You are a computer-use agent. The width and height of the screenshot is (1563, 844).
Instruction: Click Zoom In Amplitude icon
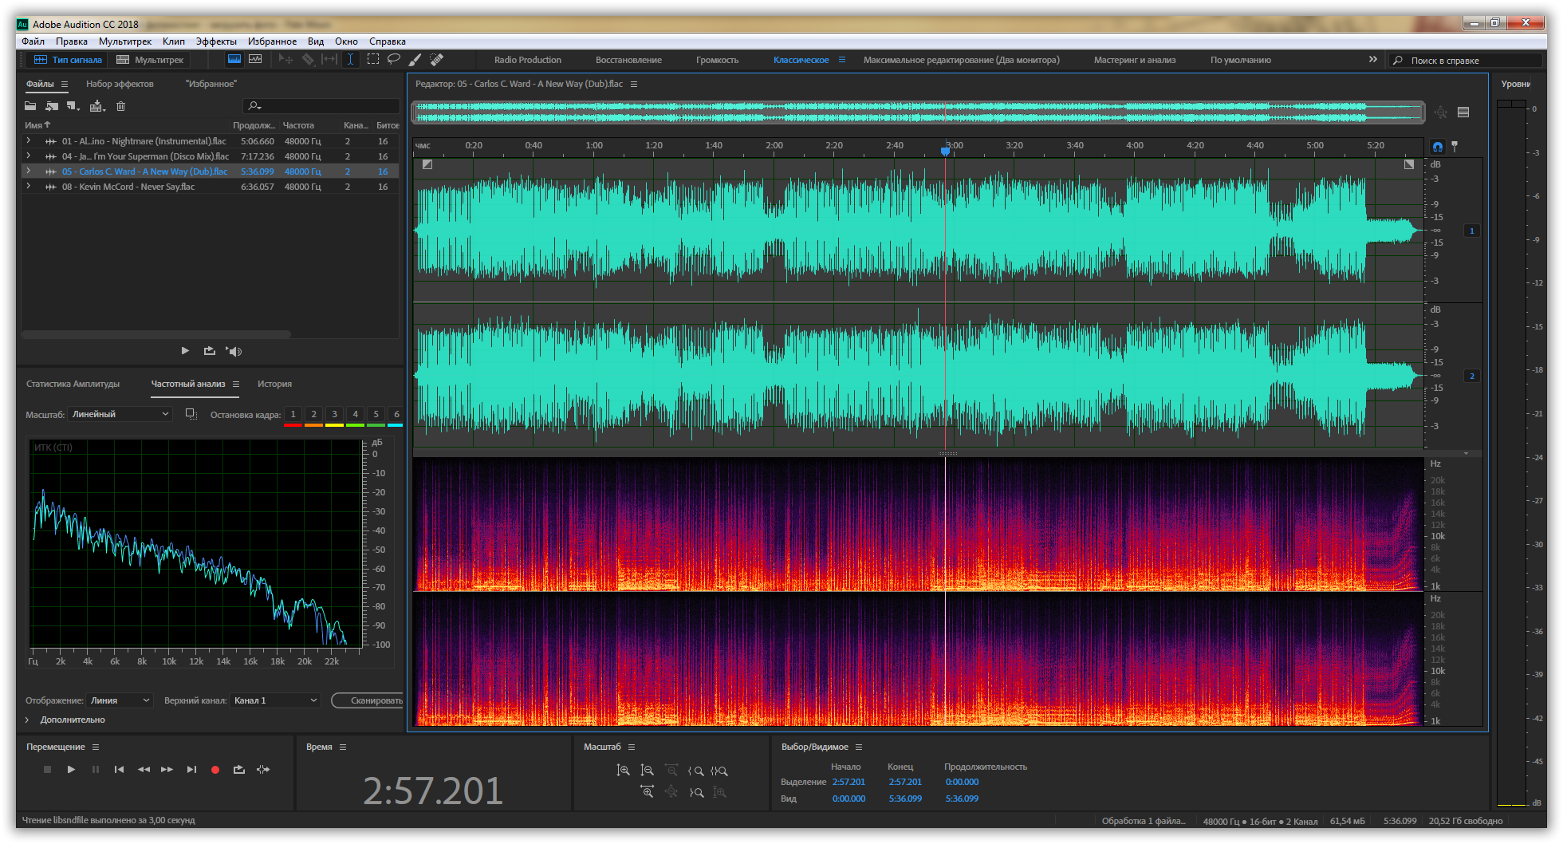click(624, 771)
